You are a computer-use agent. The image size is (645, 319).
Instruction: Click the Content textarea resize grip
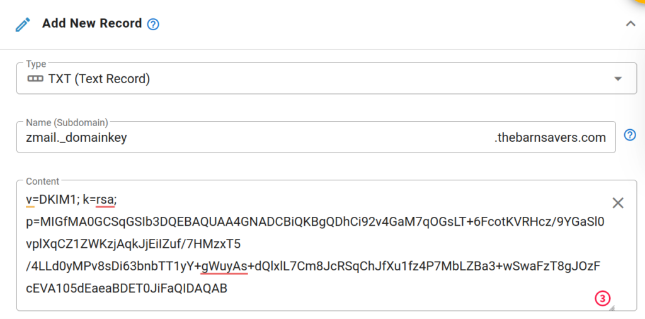[612, 308]
